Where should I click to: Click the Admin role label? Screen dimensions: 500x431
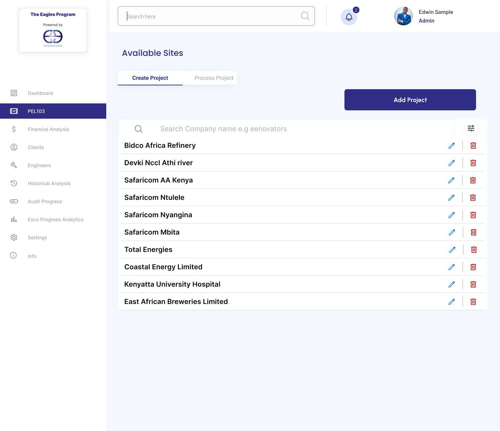tap(426, 21)
